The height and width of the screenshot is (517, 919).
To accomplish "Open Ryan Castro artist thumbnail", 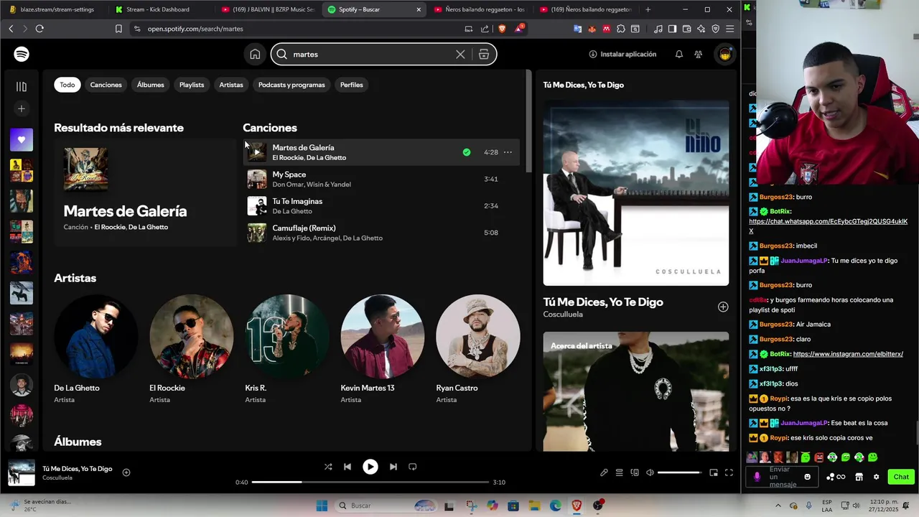I will [477, 336].
